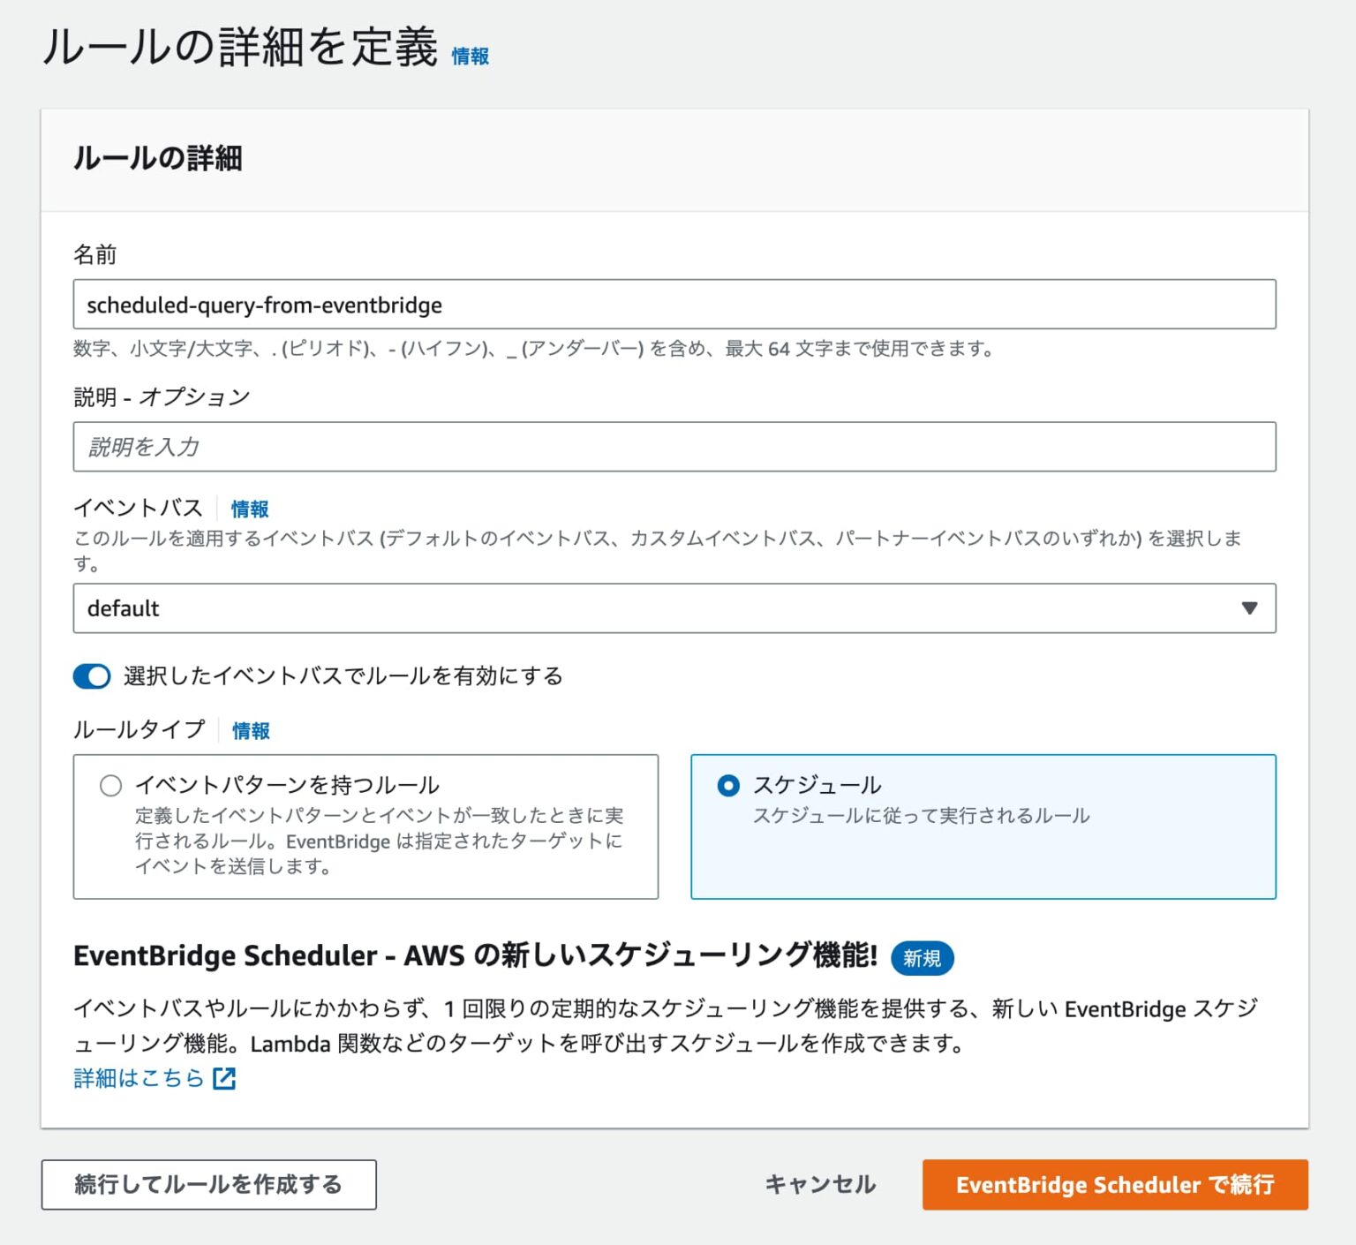This screenshot has width=1356, height=1245.
Task: Click the 情報 link next to ルールタイプ
Action: 250,731
